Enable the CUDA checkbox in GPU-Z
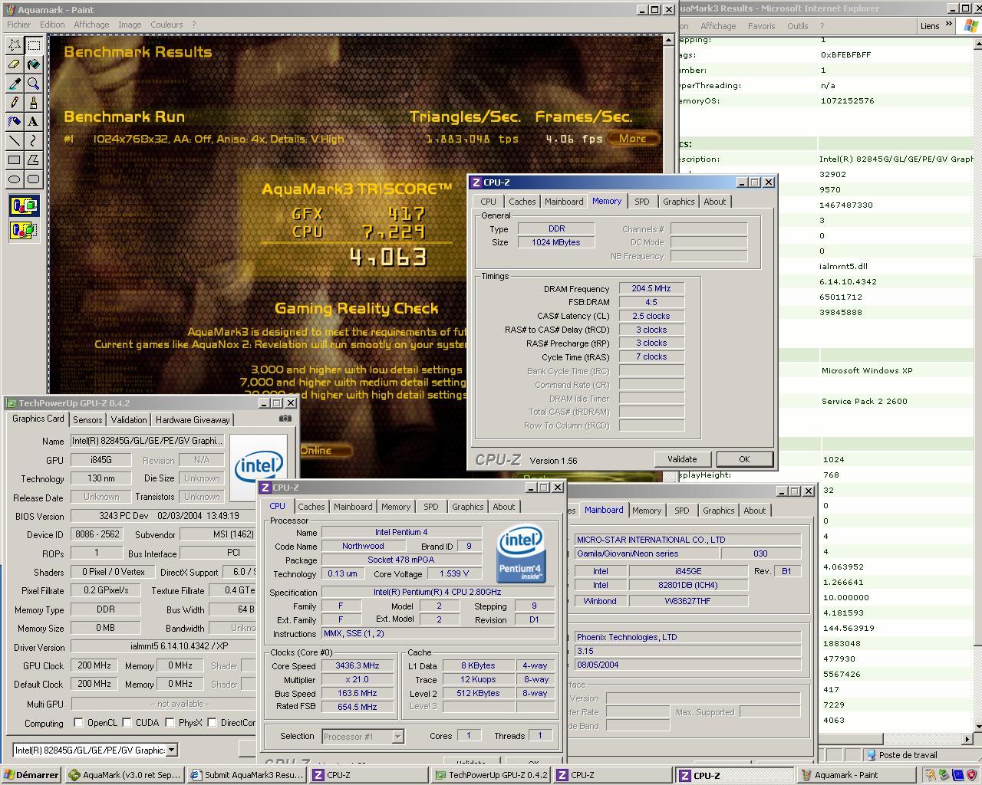The height and width of the screenshot is (785, 982). pos(125,723)
